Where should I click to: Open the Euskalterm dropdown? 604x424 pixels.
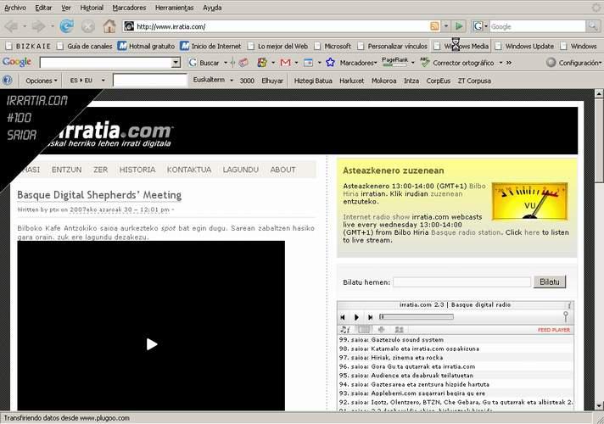[x=232, y=80]
